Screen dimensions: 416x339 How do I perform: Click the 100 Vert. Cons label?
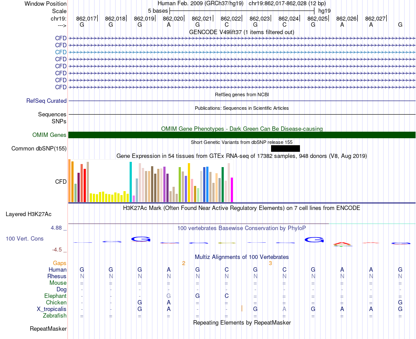25,239
